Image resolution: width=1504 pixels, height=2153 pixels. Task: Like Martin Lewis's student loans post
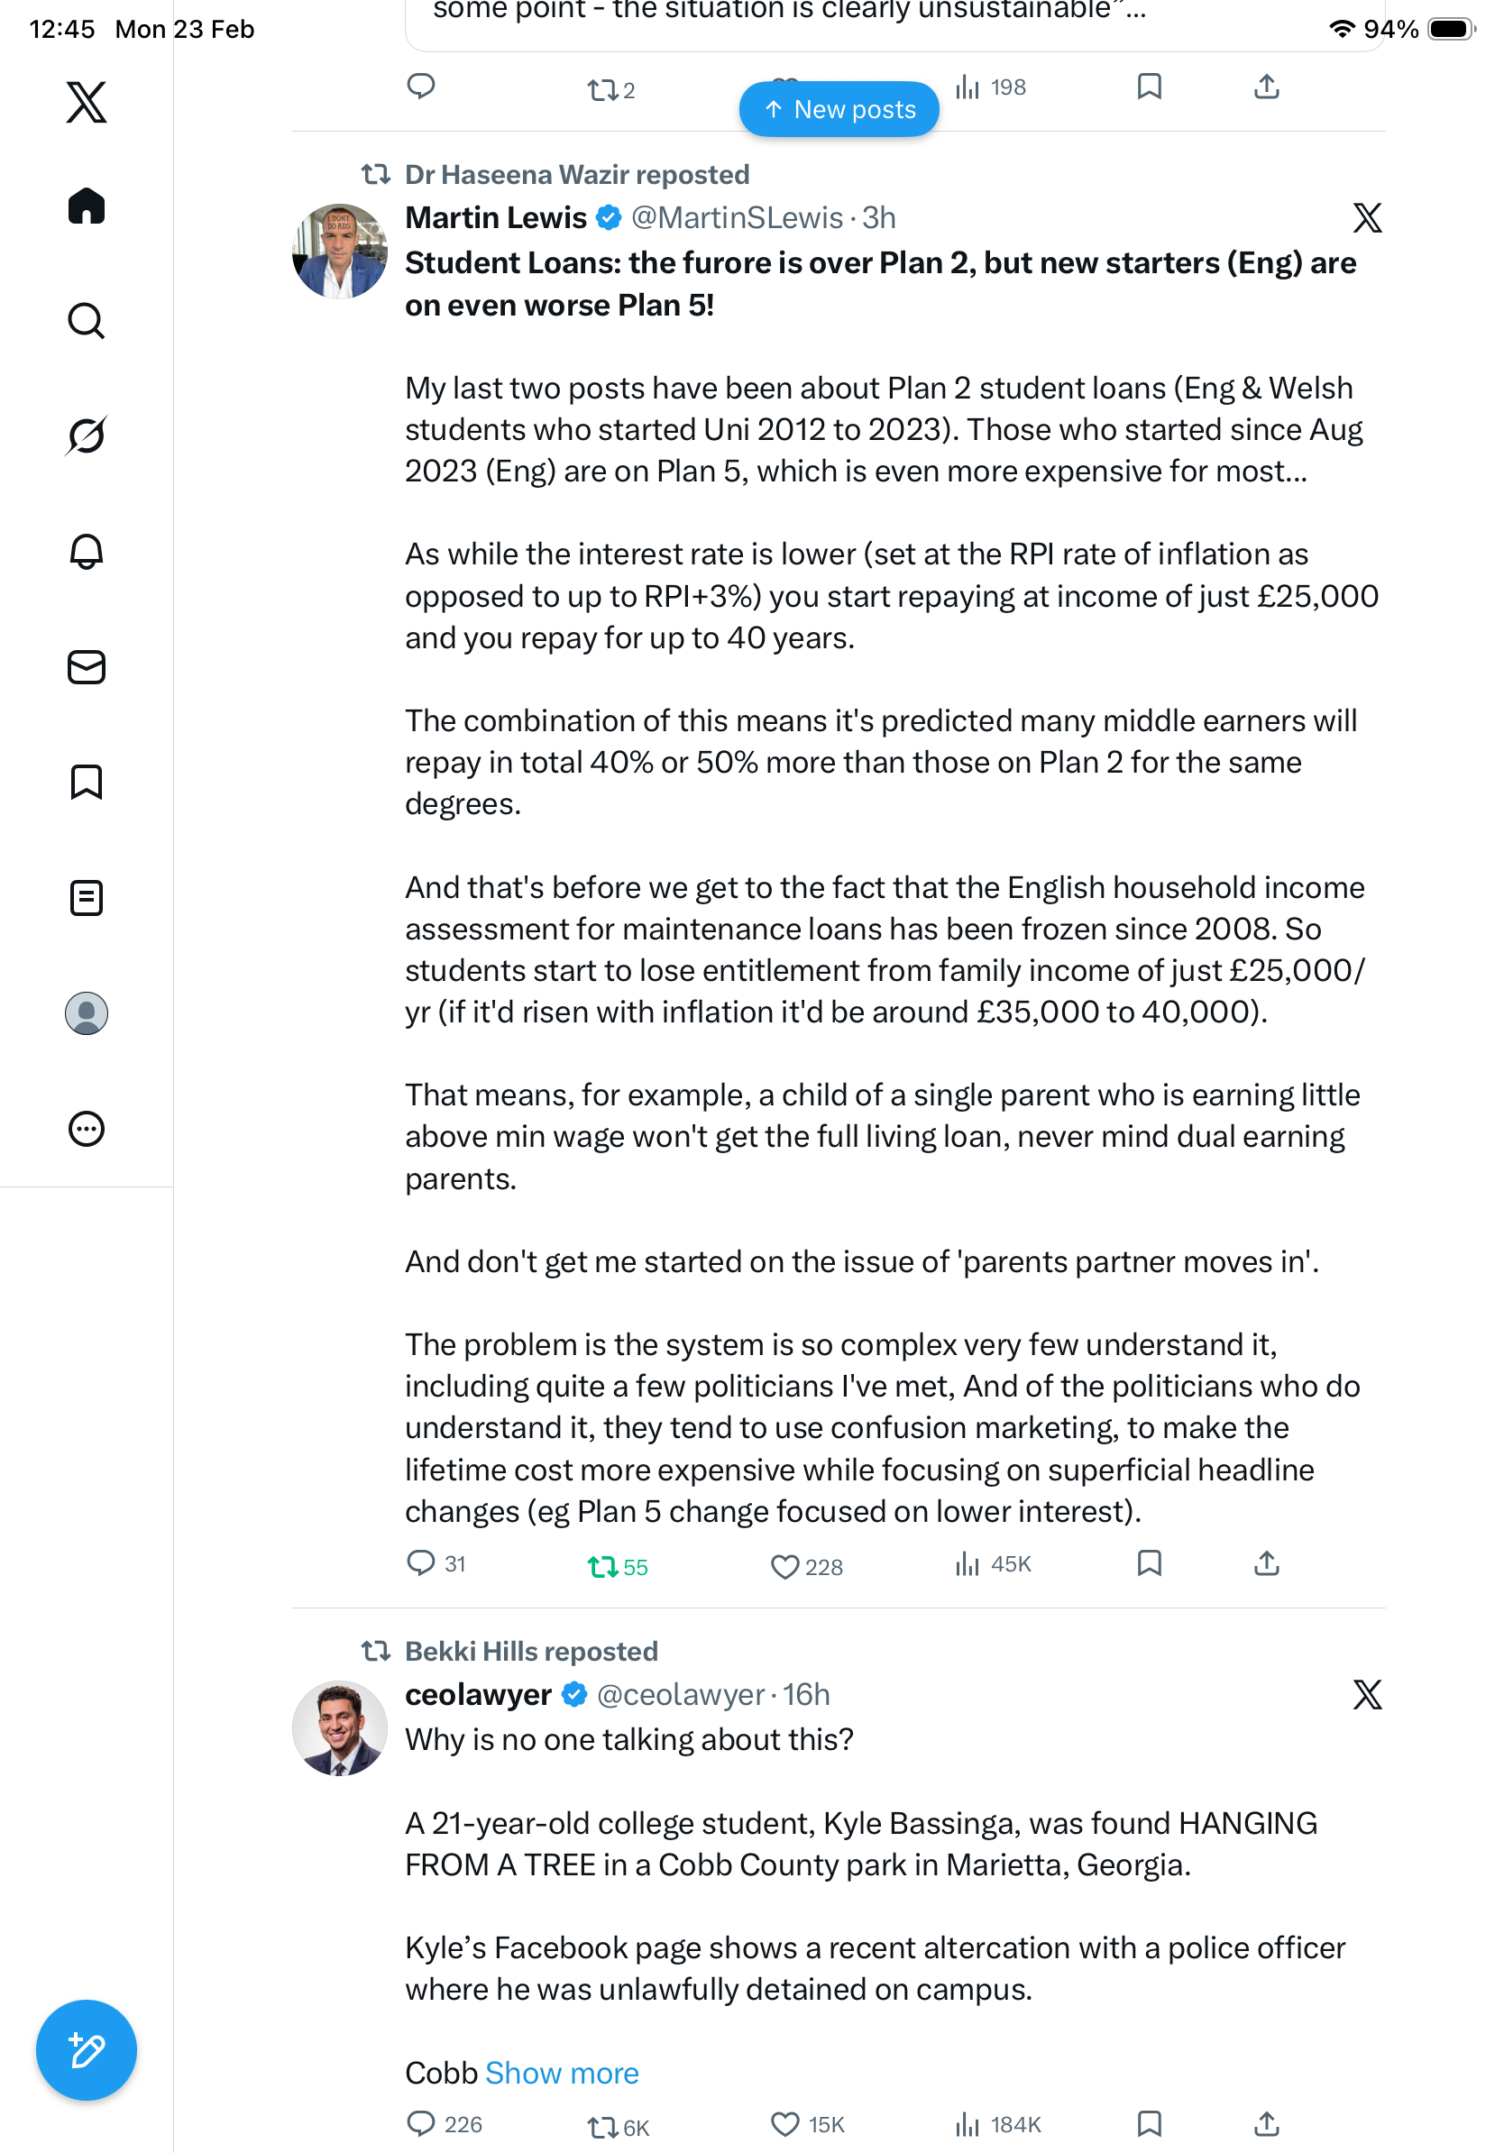784,1566
